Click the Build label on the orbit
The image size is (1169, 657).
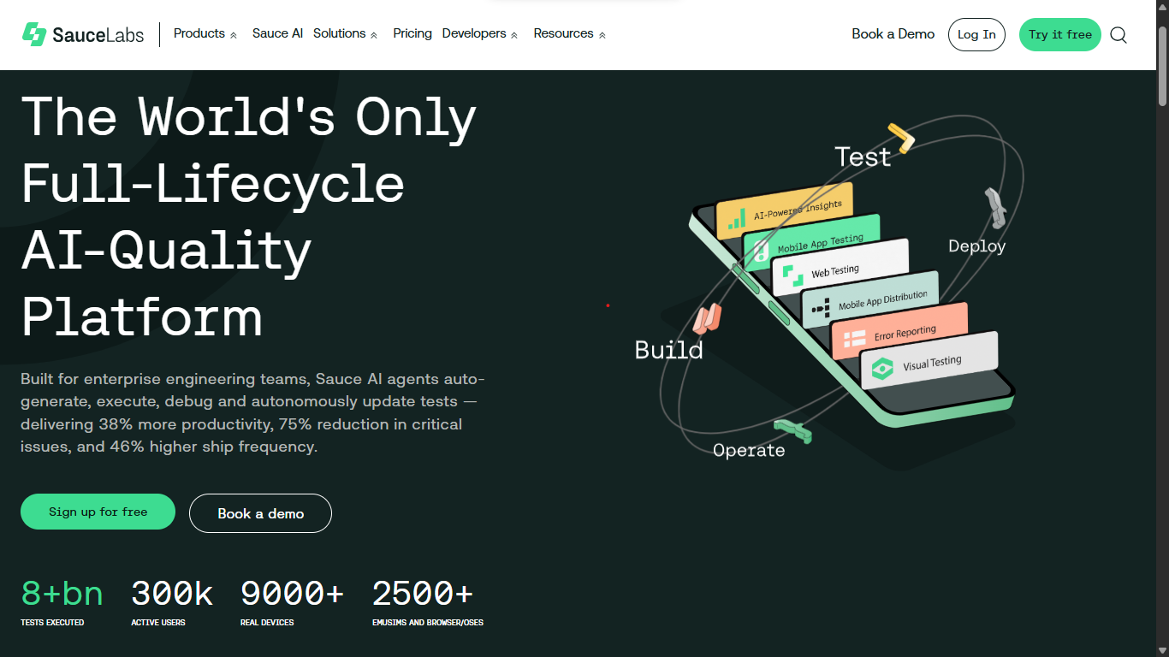point(669,350)
